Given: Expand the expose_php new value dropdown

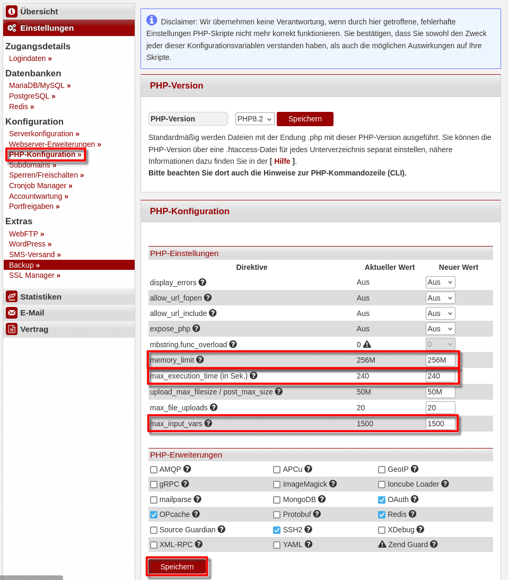Looking at the screenshot, I should (x=440, y=329).
